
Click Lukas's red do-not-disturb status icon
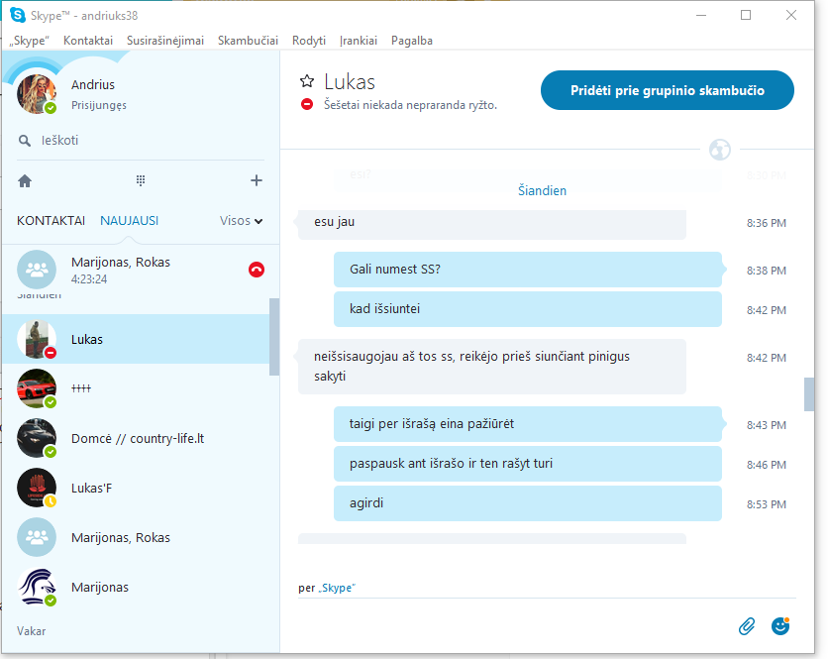click(307, 104)
